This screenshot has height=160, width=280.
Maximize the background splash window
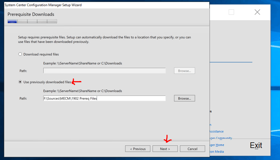click(x=231, y=12)
